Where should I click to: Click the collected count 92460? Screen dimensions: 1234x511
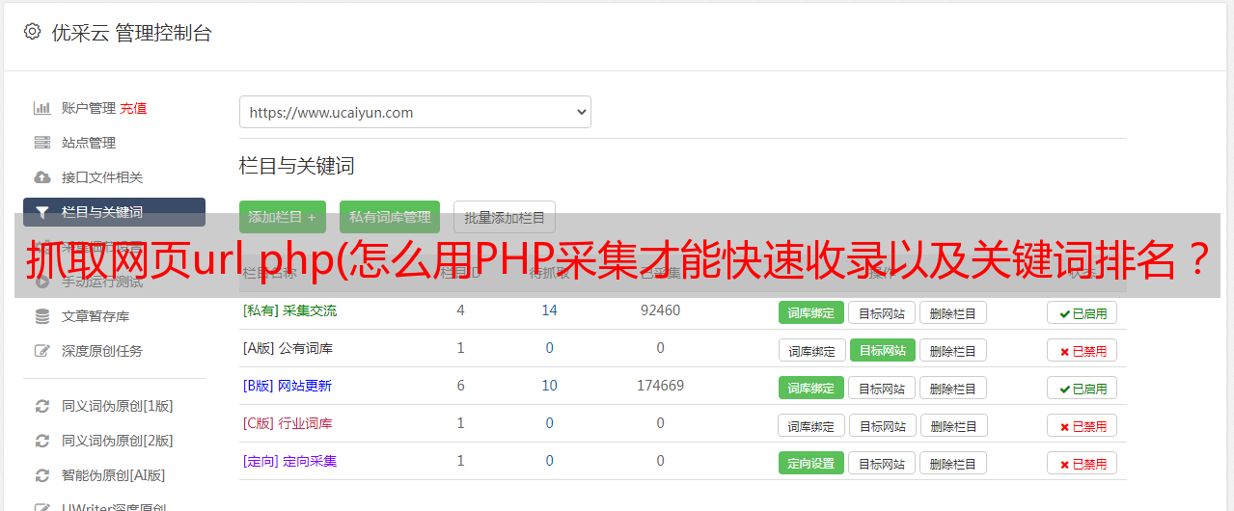[660, 310]
